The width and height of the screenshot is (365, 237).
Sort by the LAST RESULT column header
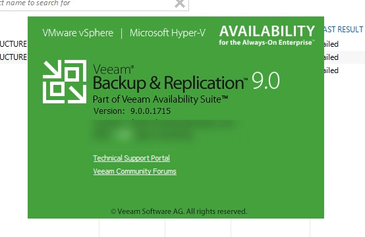coord(343,30)
